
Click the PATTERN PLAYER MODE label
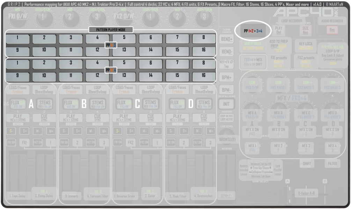[111, 30]
